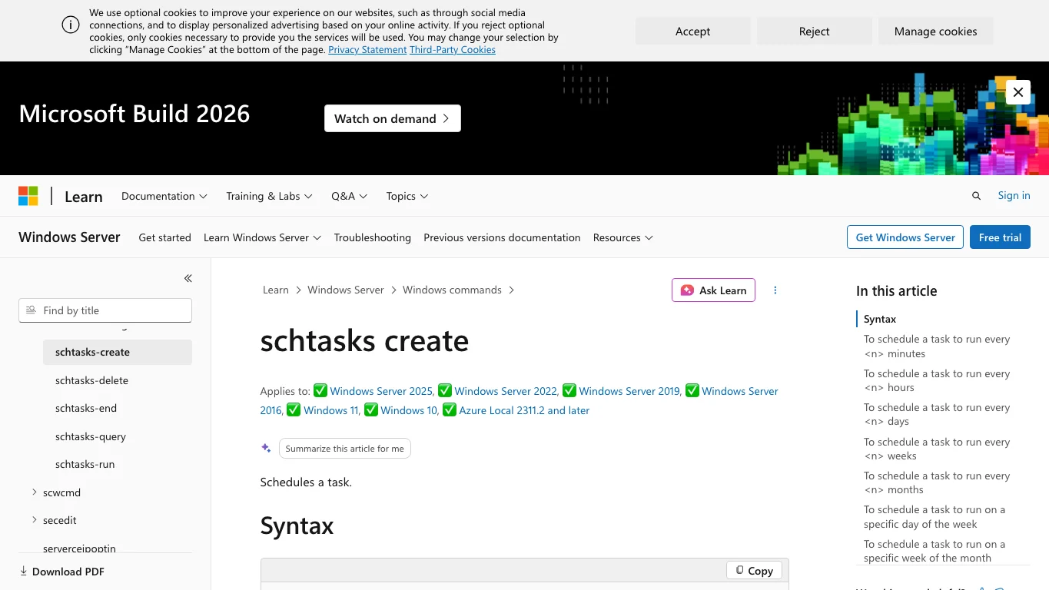Image resolution: width=1049 pixels, height=590 pixels.
Task: Open the Troubleshooting menu item
Action: pyautogui.click(x=373, y=237)
